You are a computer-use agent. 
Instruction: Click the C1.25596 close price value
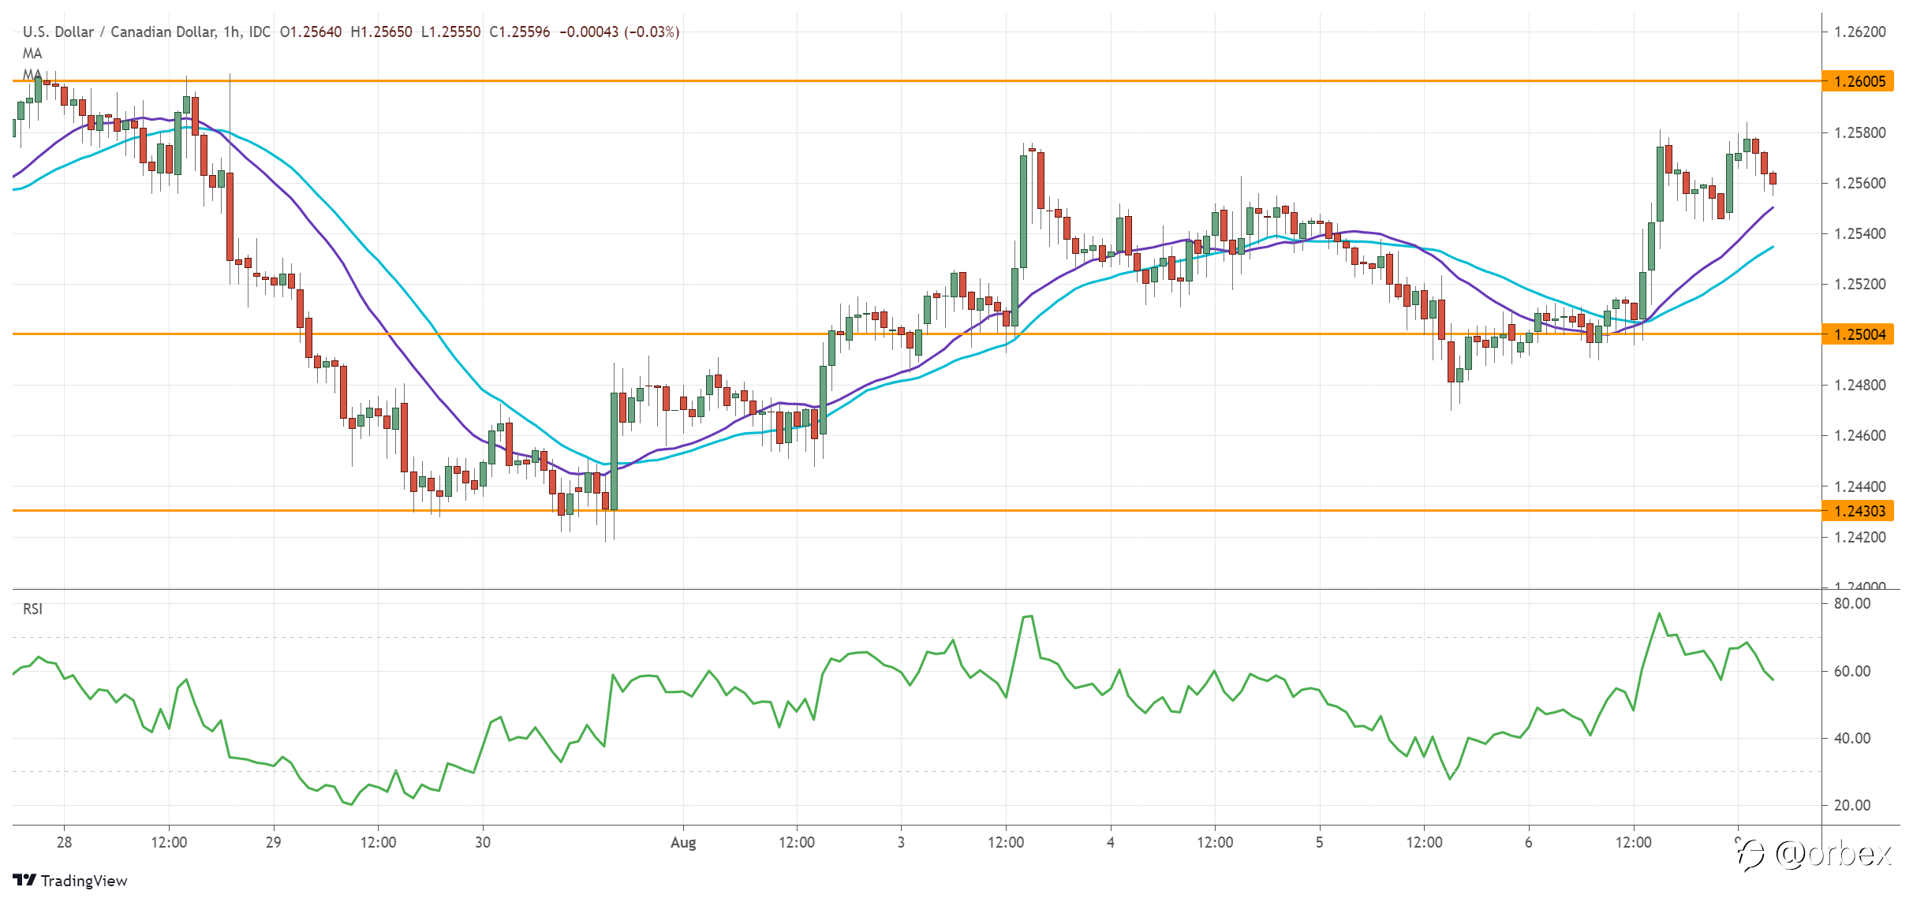pyautogui.click(x=520, y=32)
